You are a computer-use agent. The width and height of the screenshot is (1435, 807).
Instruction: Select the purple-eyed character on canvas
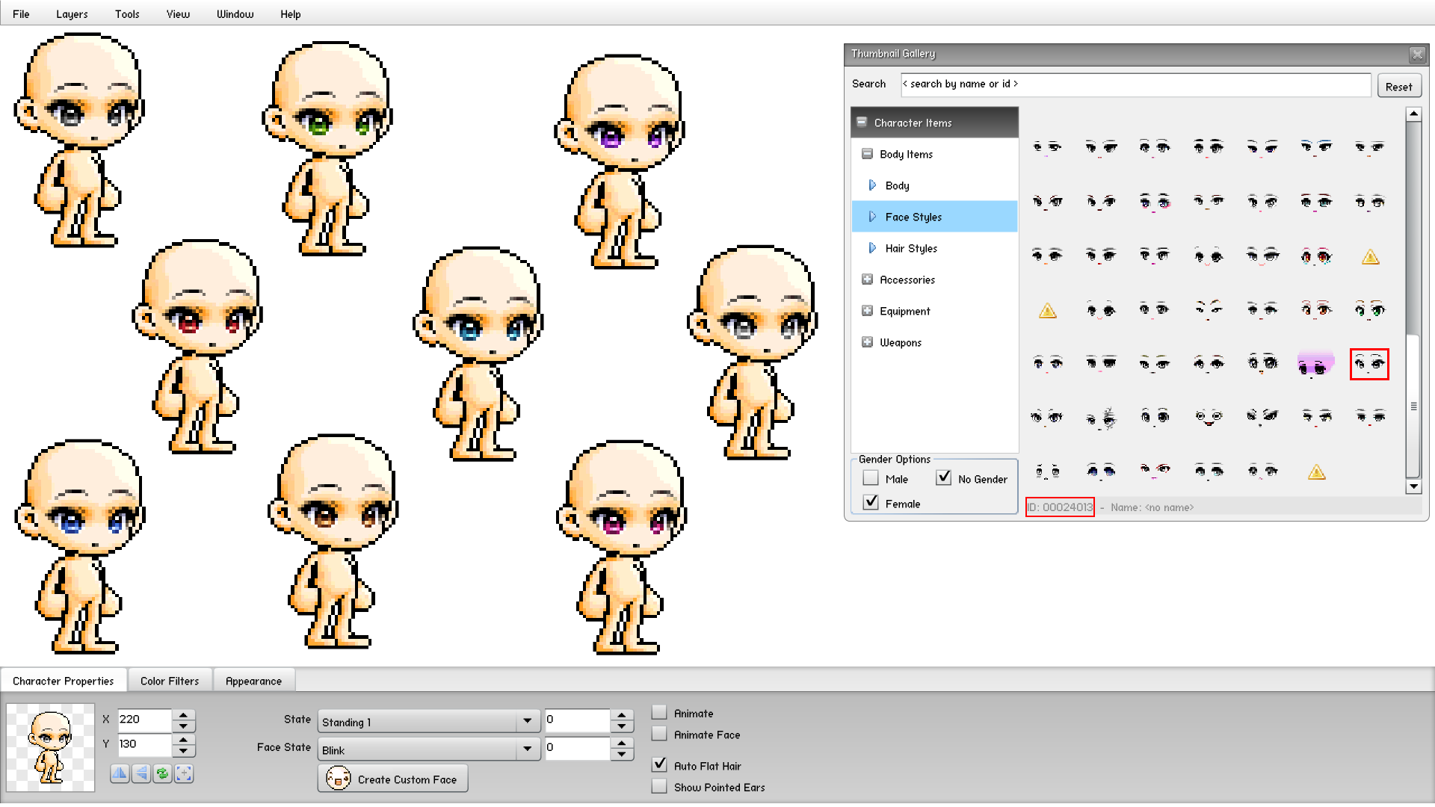click(x=619, y=161)
